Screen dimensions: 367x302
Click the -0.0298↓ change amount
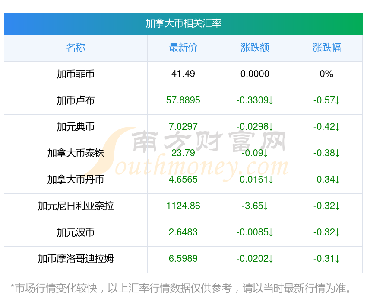coord(255,127)
